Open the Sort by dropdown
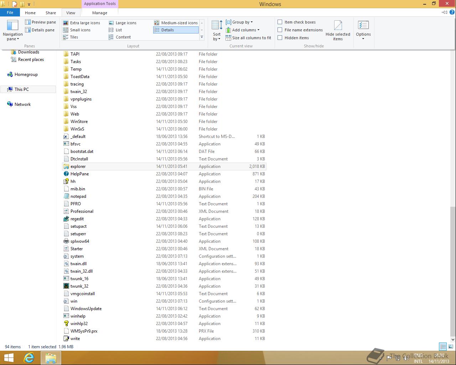This screenshot has height=365, width=456. tap(217, 31)
